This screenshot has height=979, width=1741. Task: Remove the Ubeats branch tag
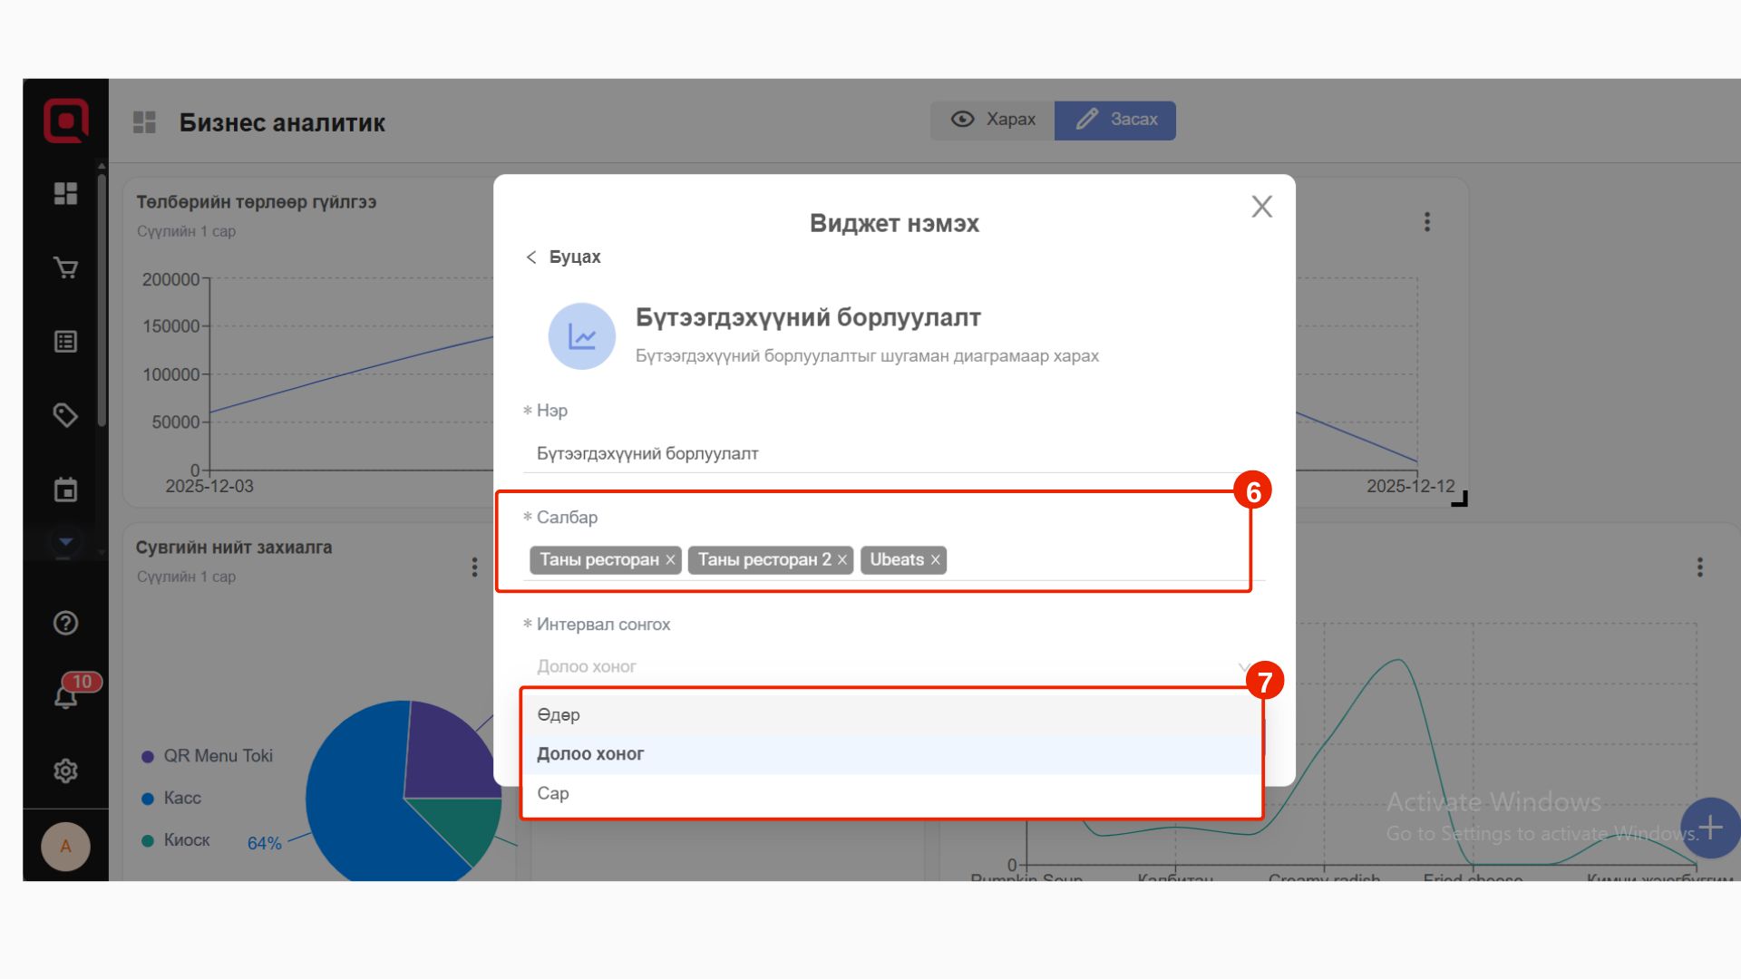935,560
